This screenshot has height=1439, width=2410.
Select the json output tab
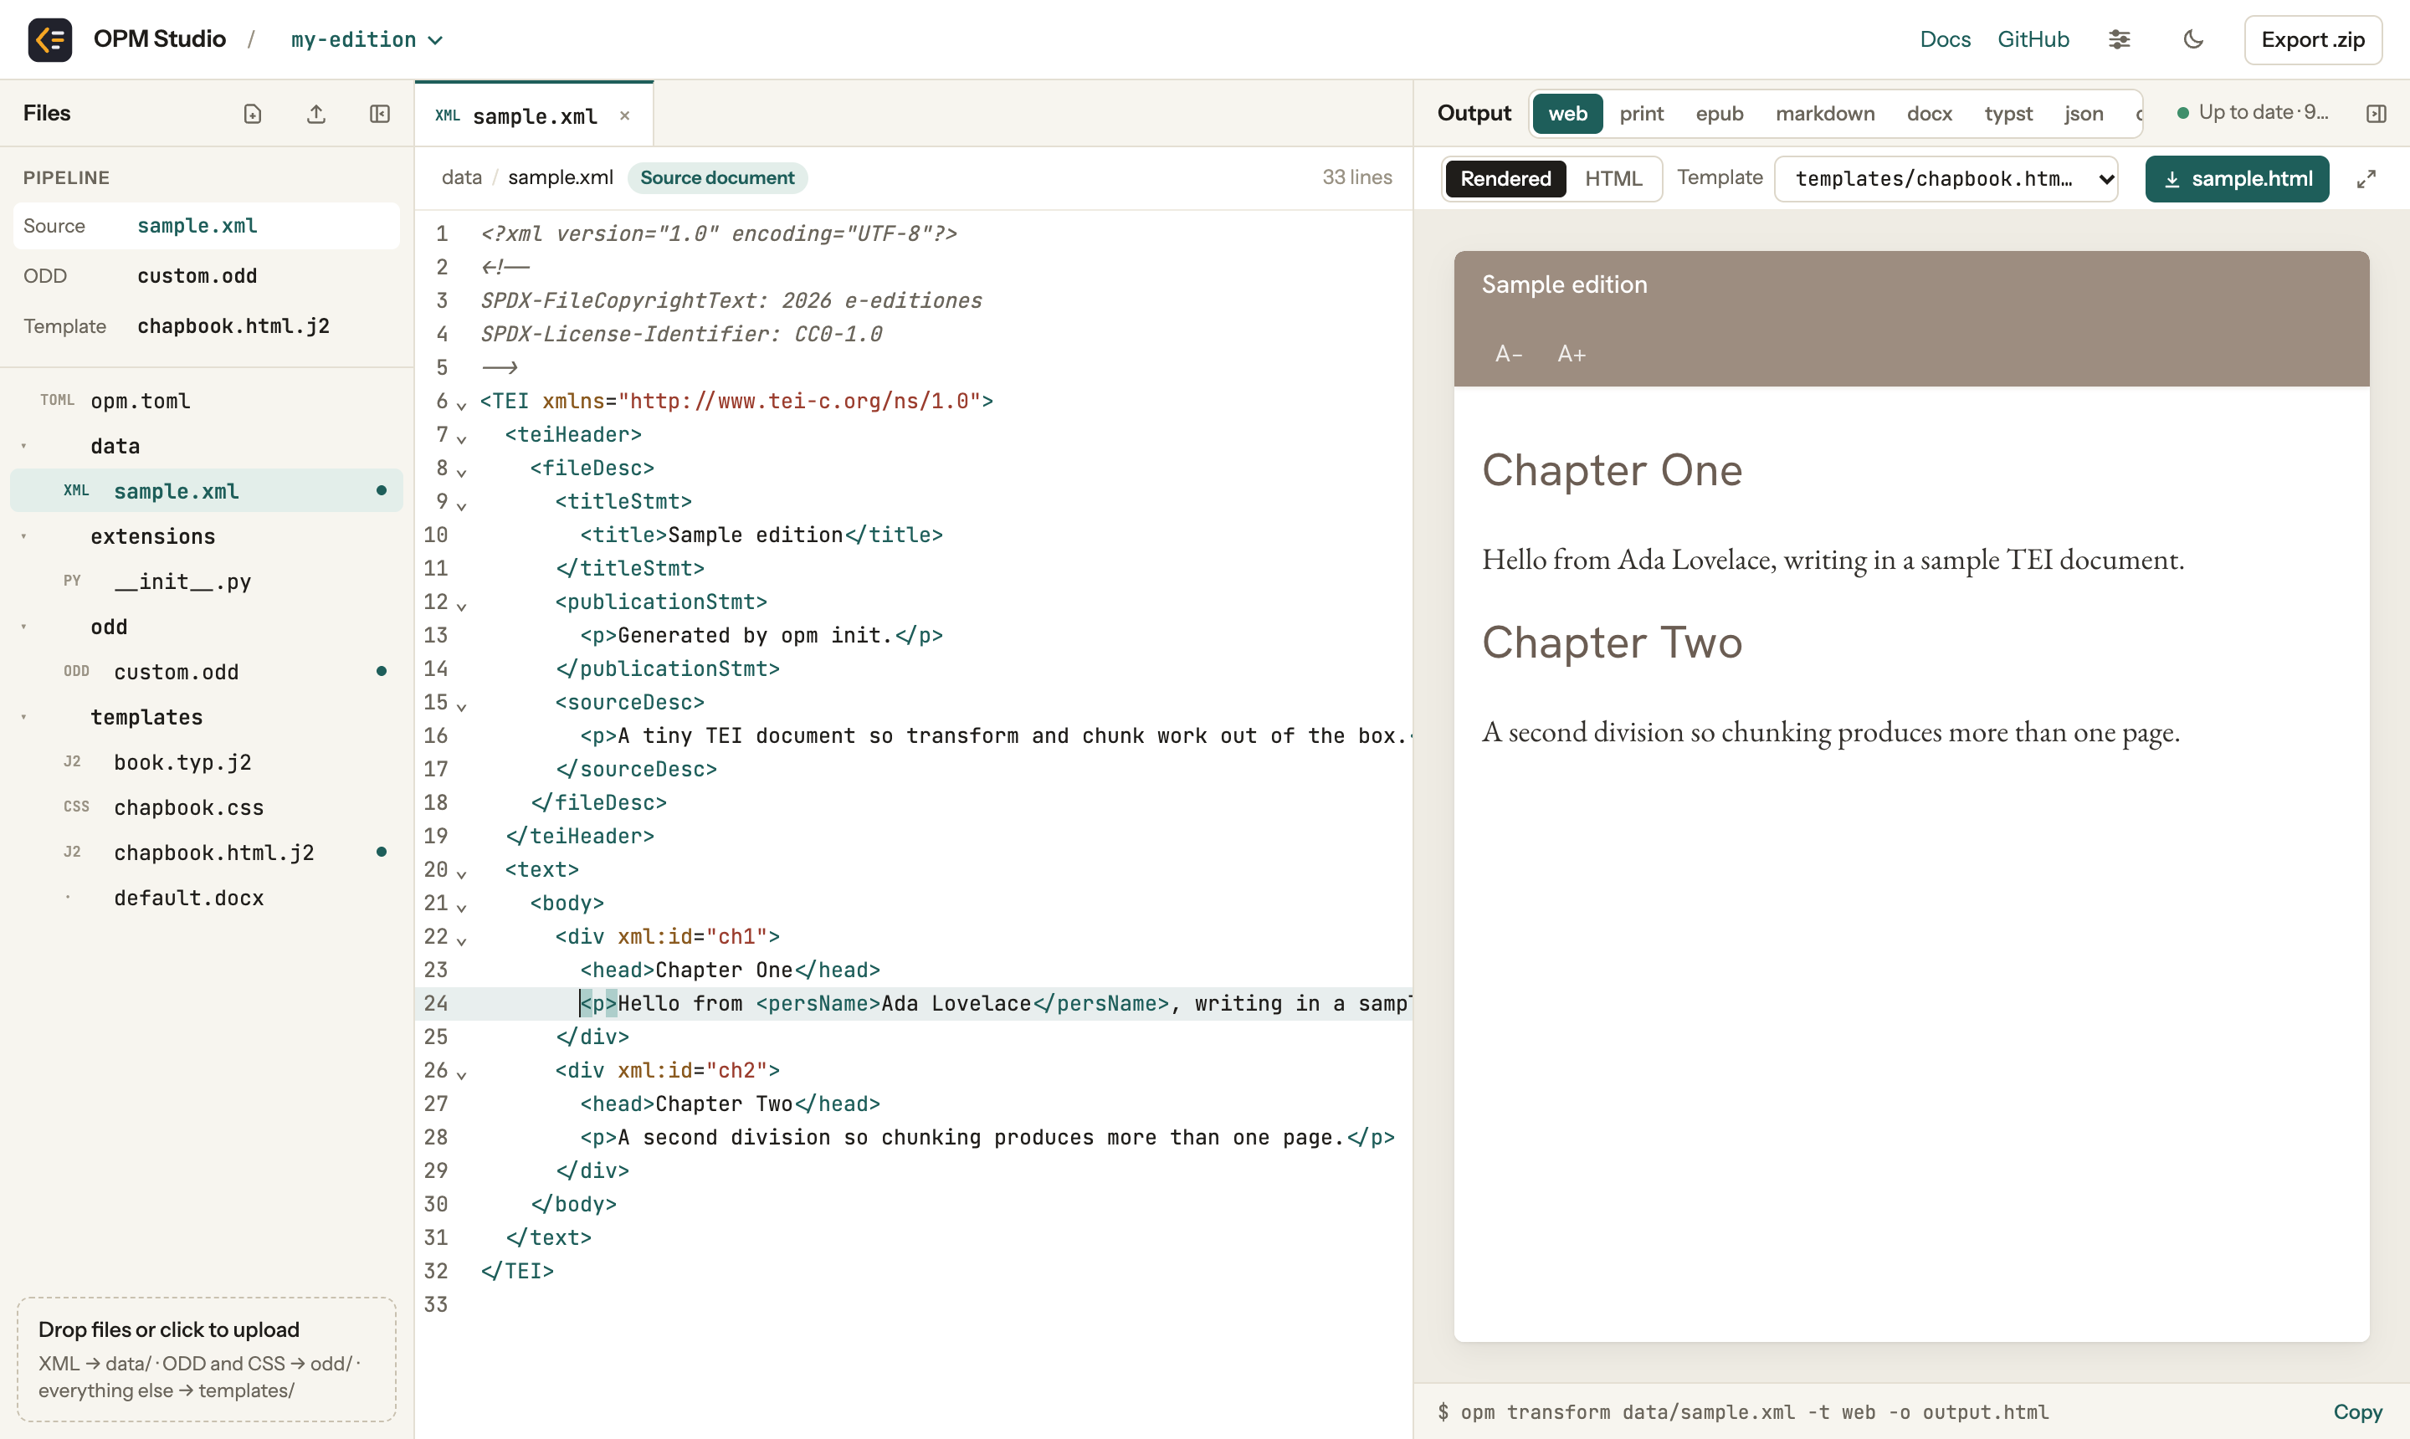coord(2083,114)
